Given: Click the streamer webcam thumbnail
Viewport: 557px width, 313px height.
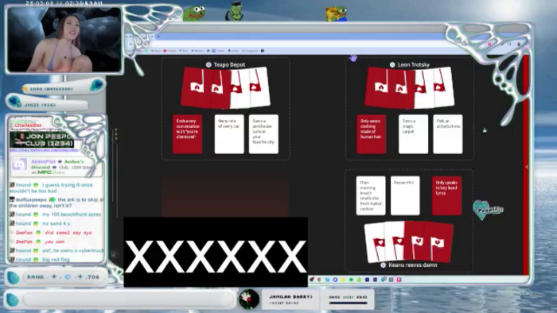Looking at the screenshot, I should click(64, 40).
